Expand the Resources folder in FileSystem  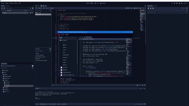pos(3,78)
